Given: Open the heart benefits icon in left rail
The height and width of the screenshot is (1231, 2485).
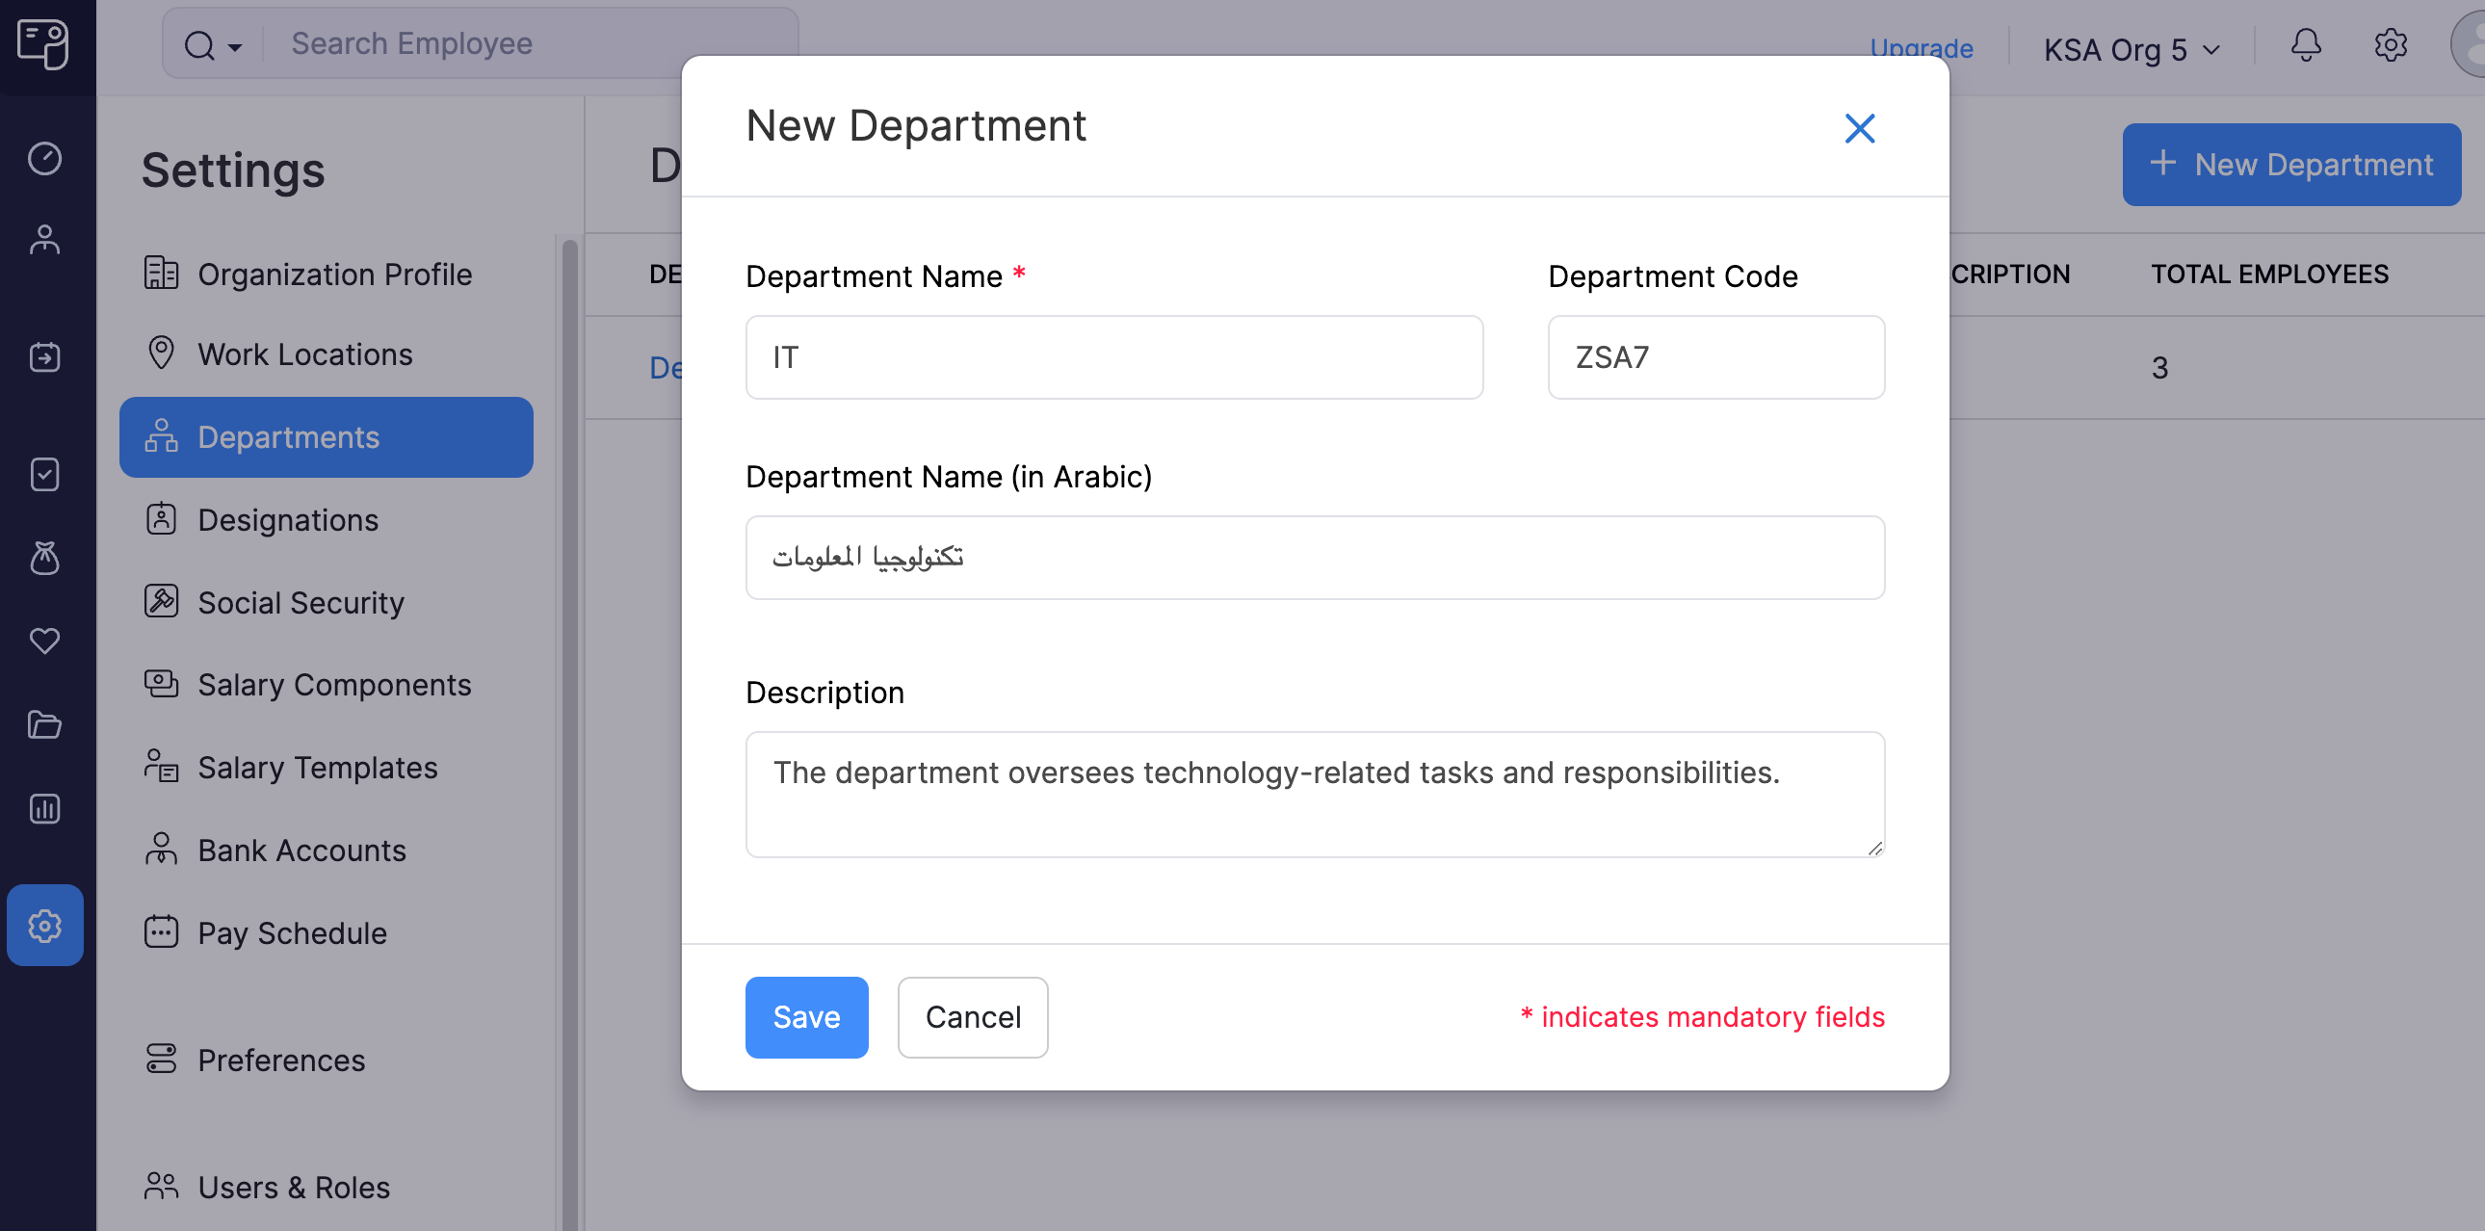Looking at the screenshot, I should [44, 641].
